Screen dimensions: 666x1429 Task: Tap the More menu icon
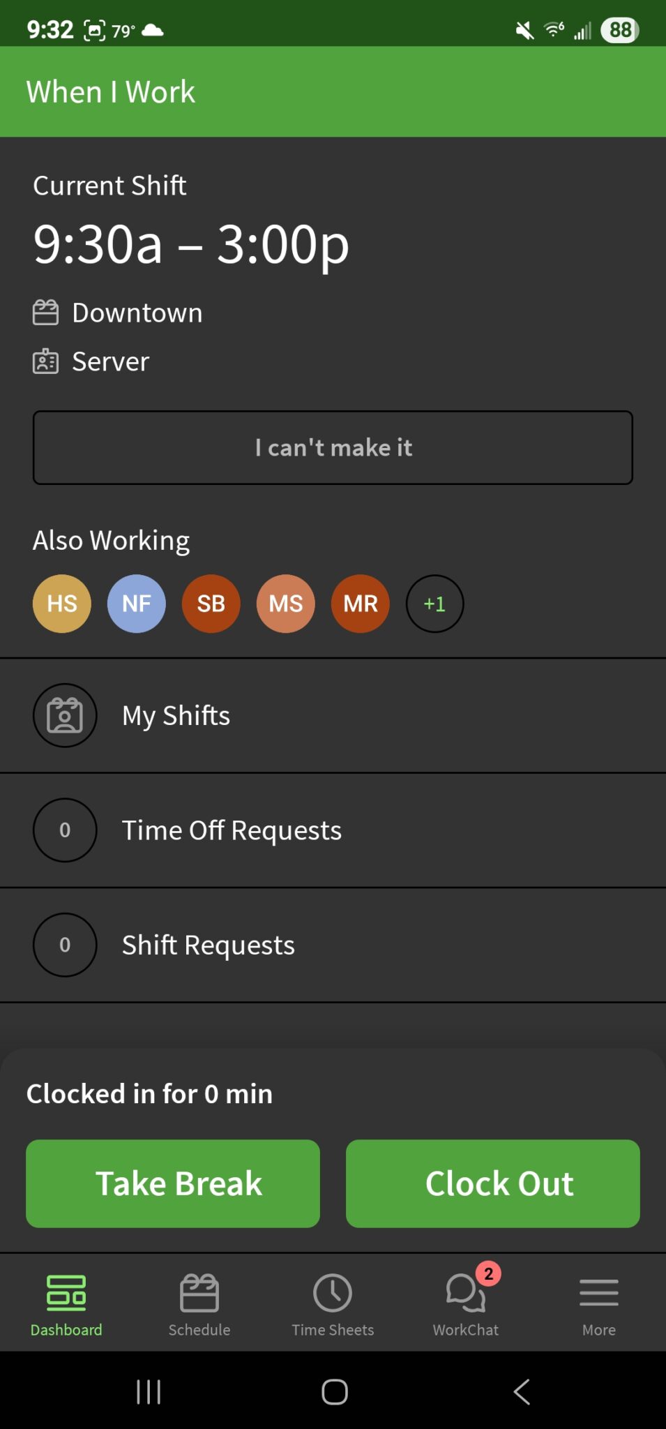pyautogui.click(x=598, y=1292)
